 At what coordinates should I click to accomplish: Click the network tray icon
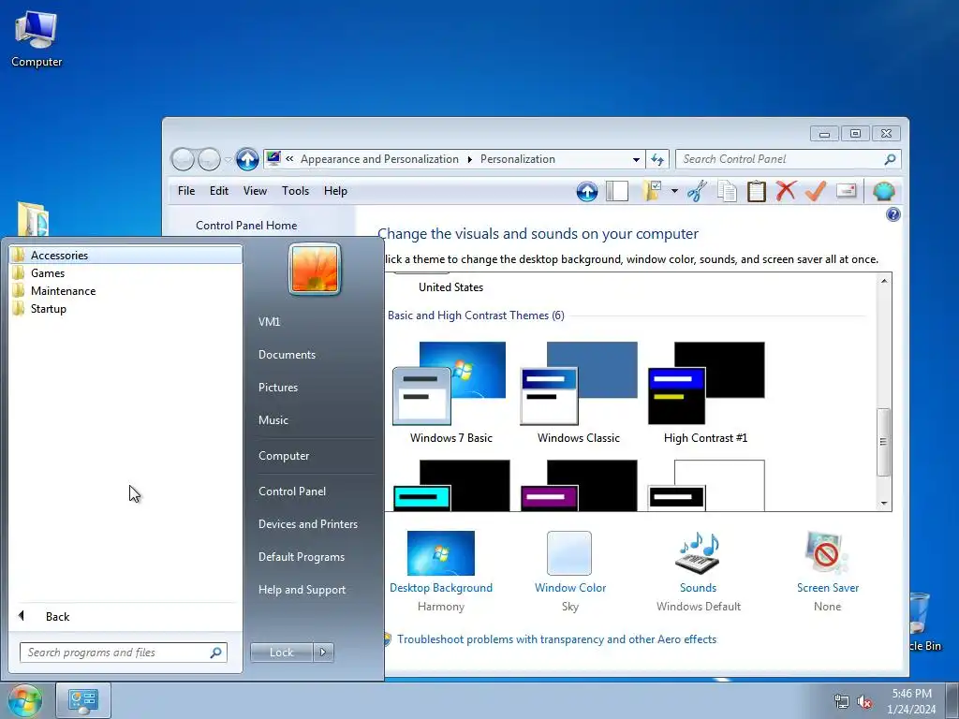pyautogui.click(x=842, y=701)
